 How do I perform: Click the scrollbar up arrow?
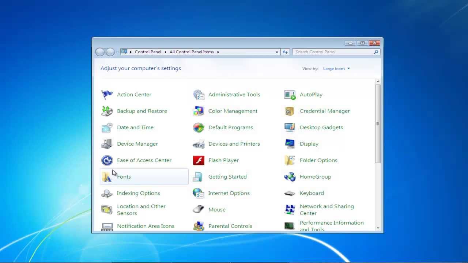(378, 81)
